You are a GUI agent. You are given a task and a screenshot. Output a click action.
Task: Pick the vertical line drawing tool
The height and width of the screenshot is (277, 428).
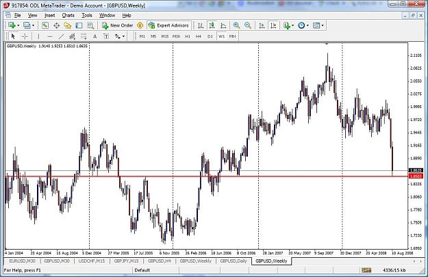[38, 36]
